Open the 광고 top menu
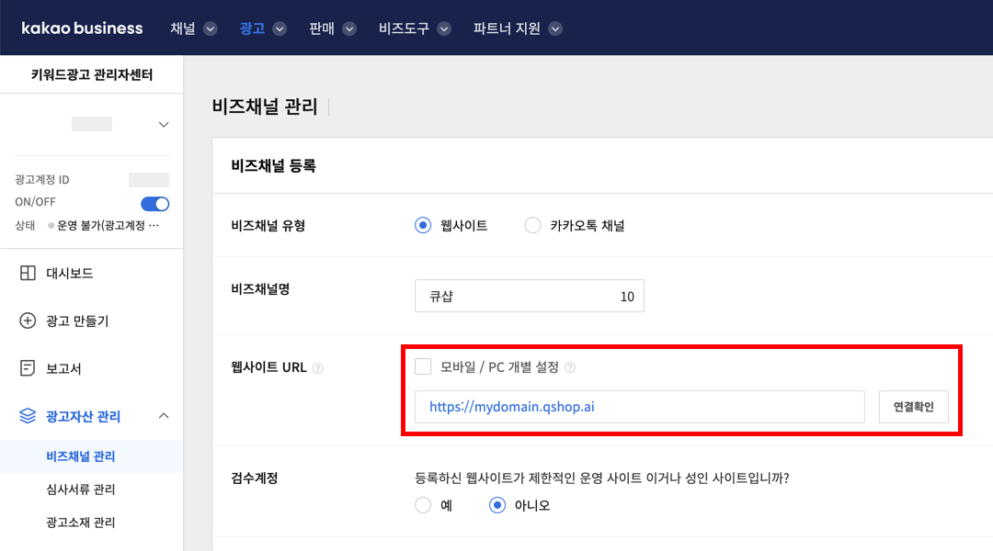 [x=252, y=28]
